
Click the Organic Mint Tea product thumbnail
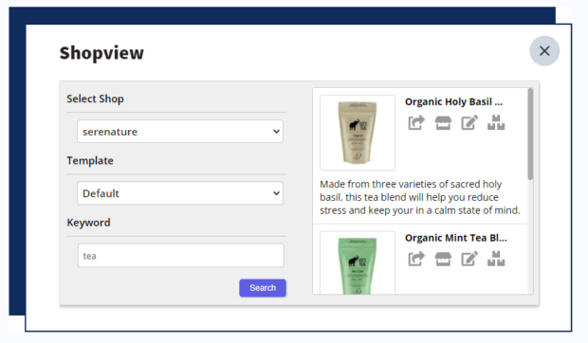click(358, 262)
